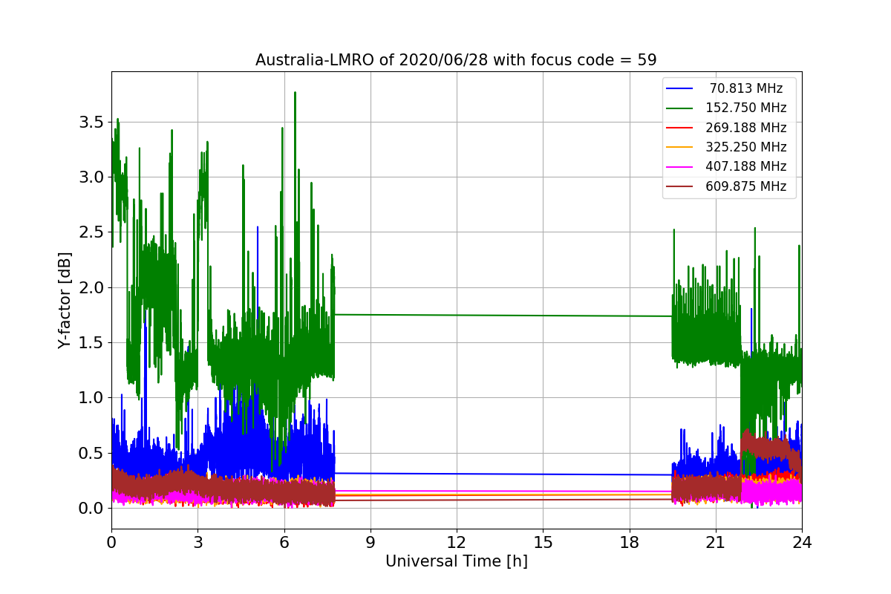Click the magenta line swatch in the legend
Image resolution: width=891 pixels, height=594 pixels.
coord(680,167)
